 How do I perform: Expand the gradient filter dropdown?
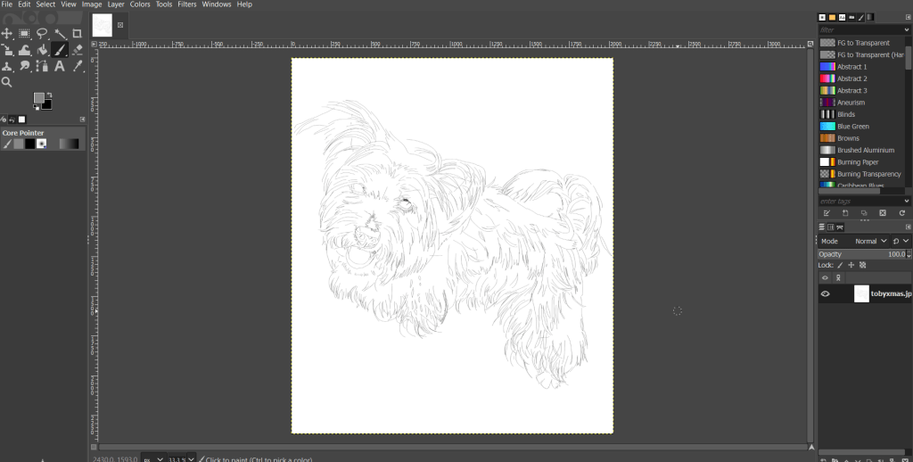[906, 29]
